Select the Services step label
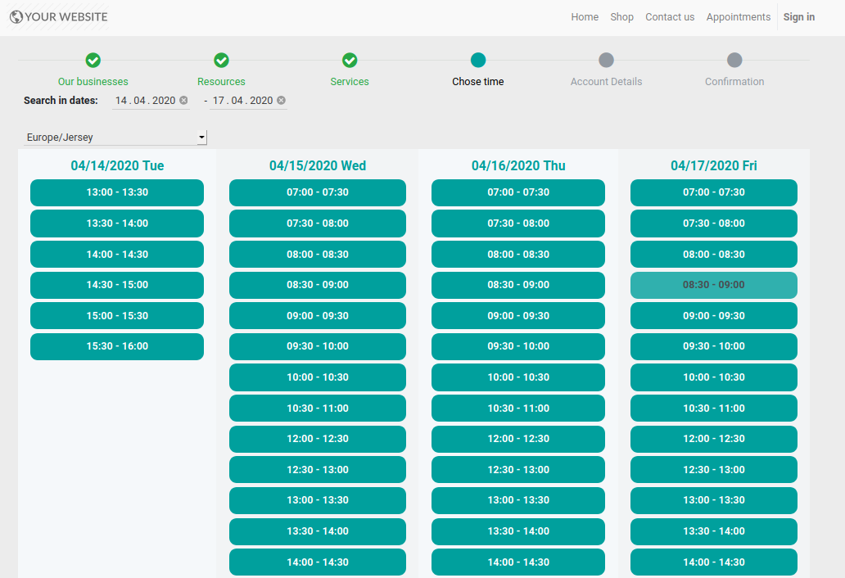Screen dimensions: 845x578 tap(350, 82)
